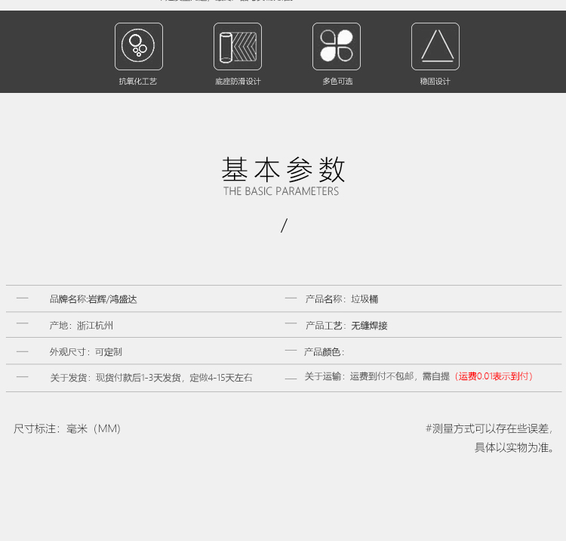
Task: Click the 稳固设计 triangle icon
Action: pos(435,46)
